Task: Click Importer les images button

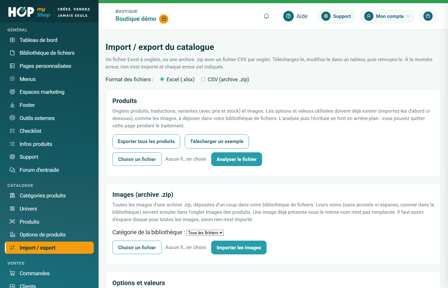Action: 239,248
